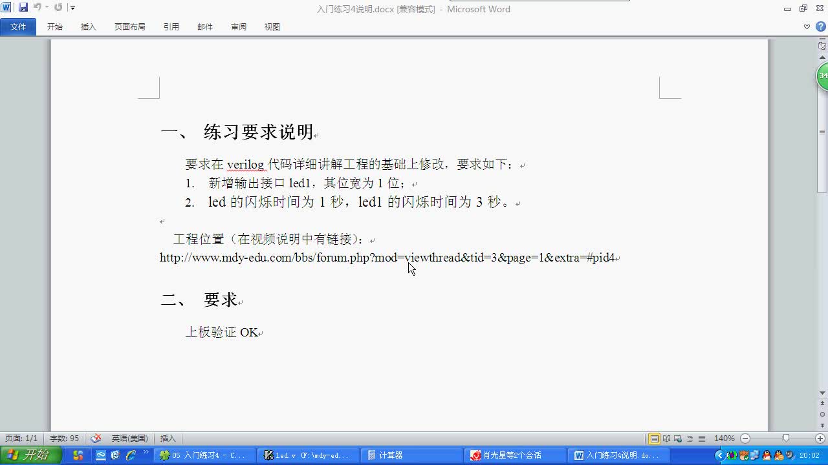Click the zoom slider handle
The width and height of the screenshot is (828, 465).
[786, 439]
